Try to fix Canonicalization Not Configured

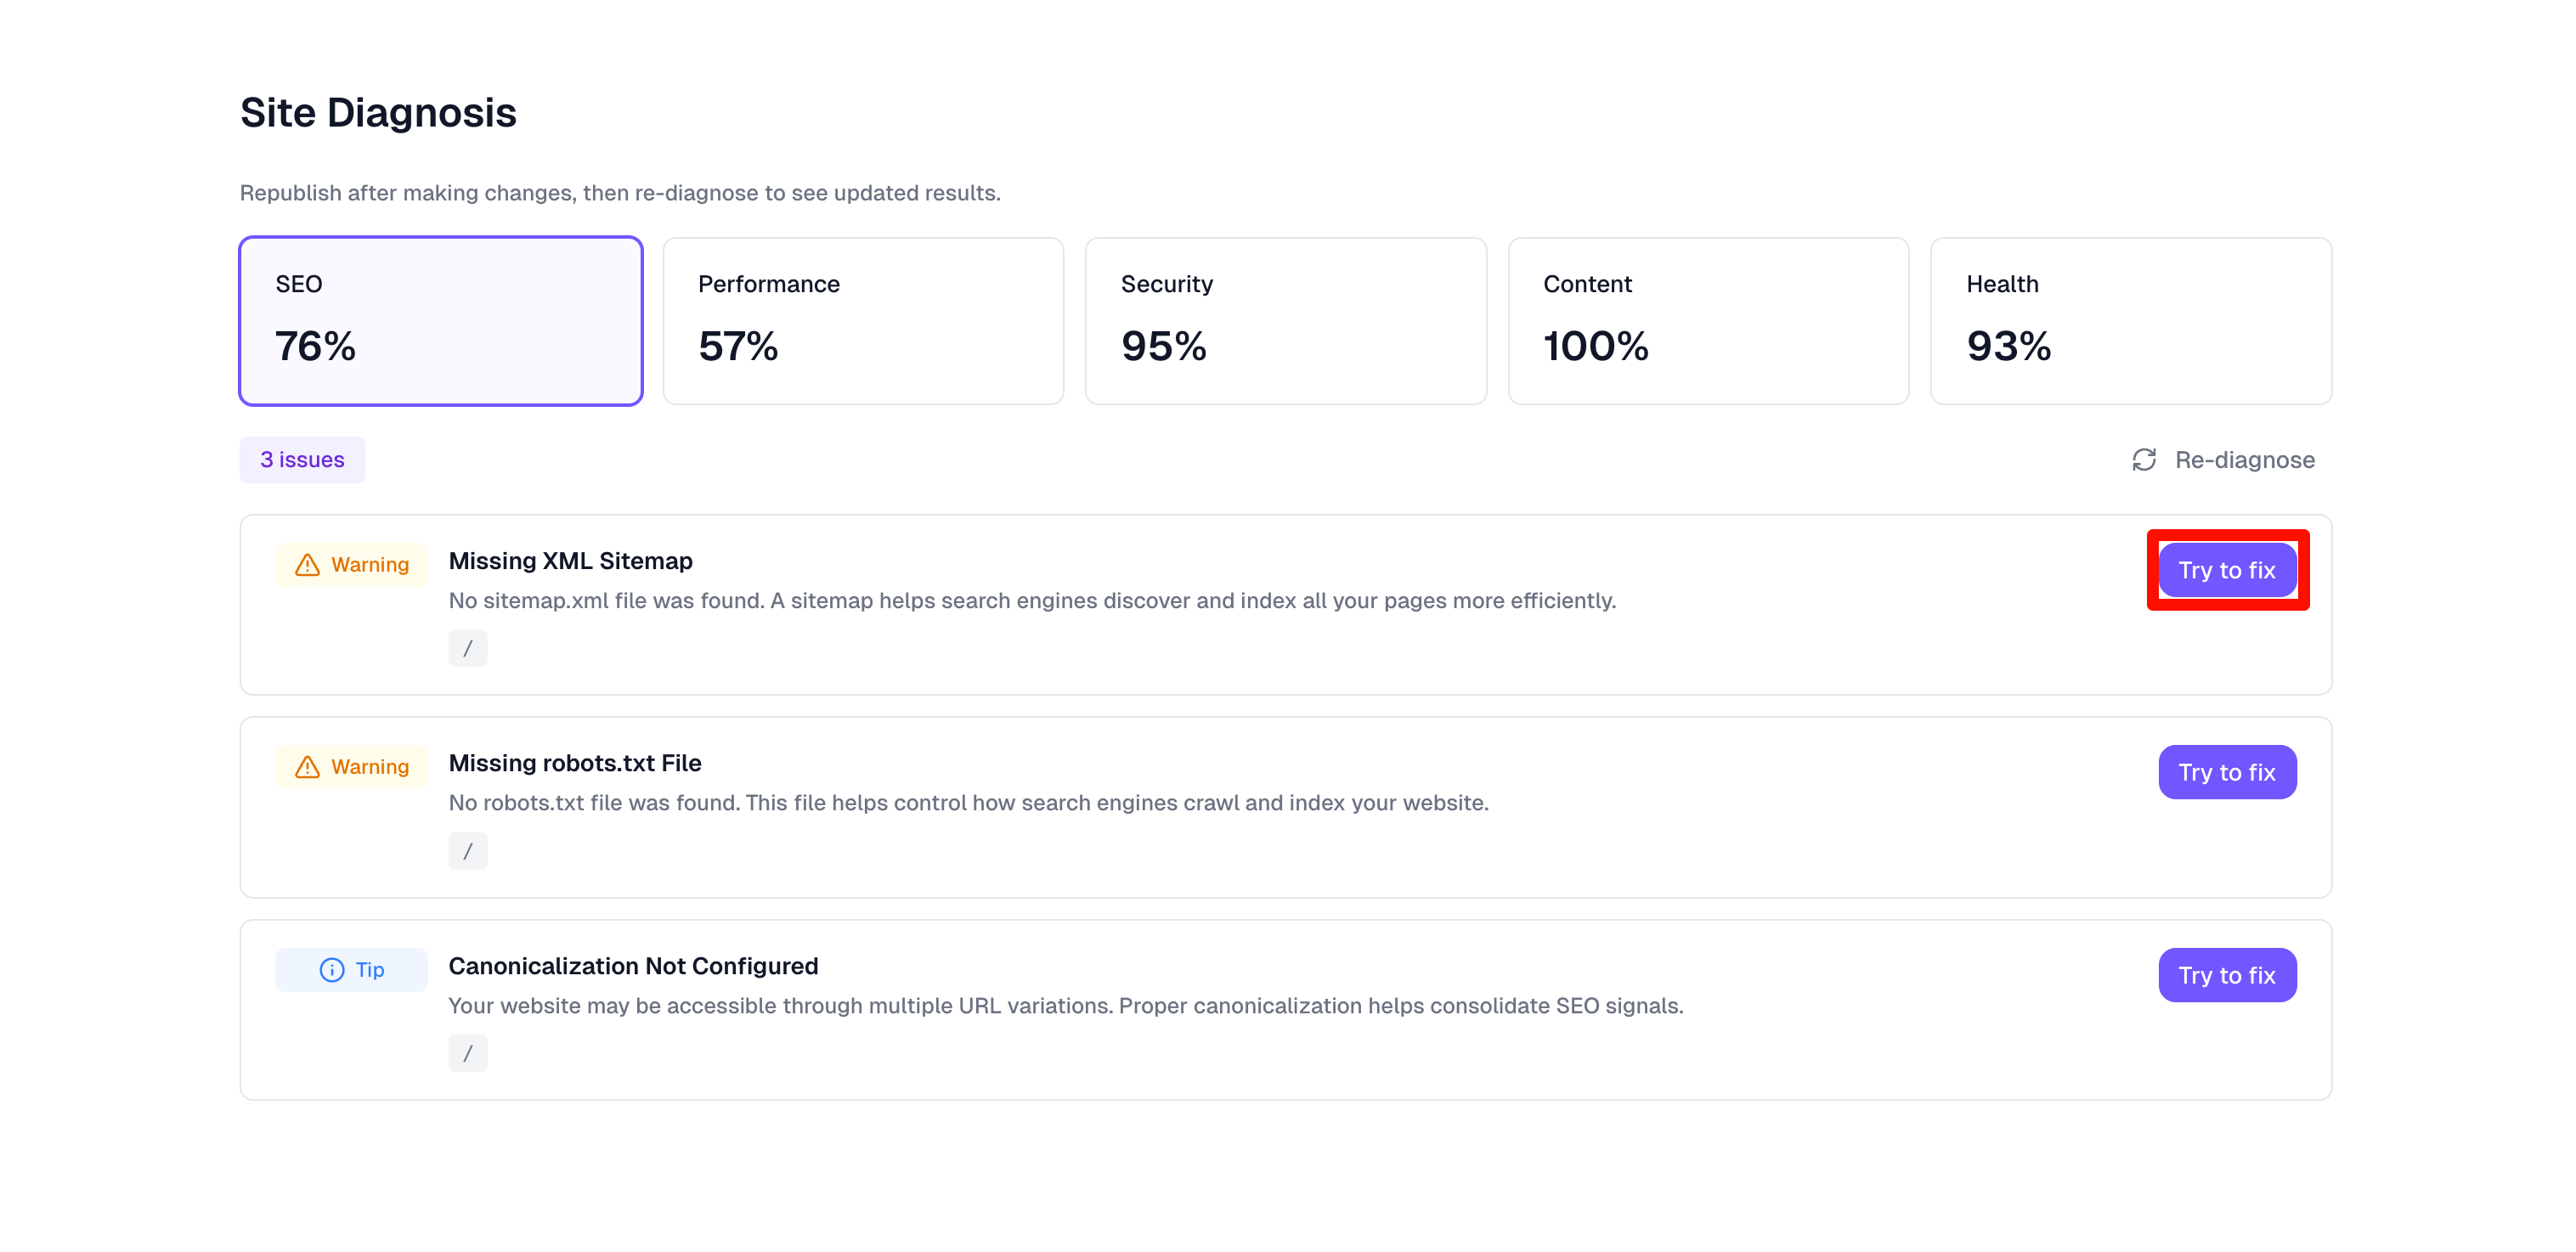[x=2227, y=975]
